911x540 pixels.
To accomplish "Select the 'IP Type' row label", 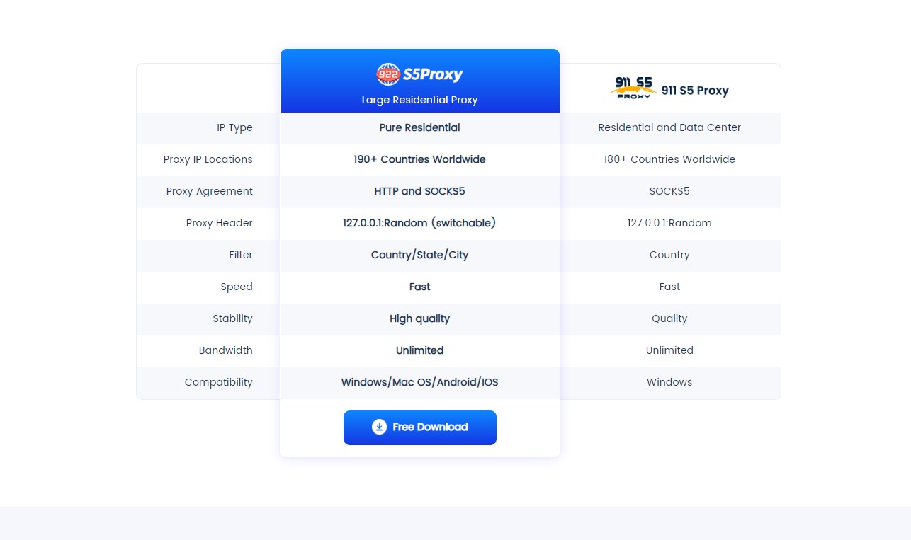I will pyautogui.click(x=234, y=127).
